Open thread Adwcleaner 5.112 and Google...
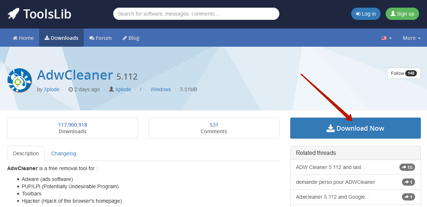Viewport: 427px width, 207px height. (333, 197)
